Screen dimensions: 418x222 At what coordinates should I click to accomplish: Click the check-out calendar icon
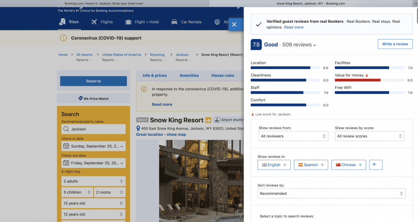click(x=66, y=163)
